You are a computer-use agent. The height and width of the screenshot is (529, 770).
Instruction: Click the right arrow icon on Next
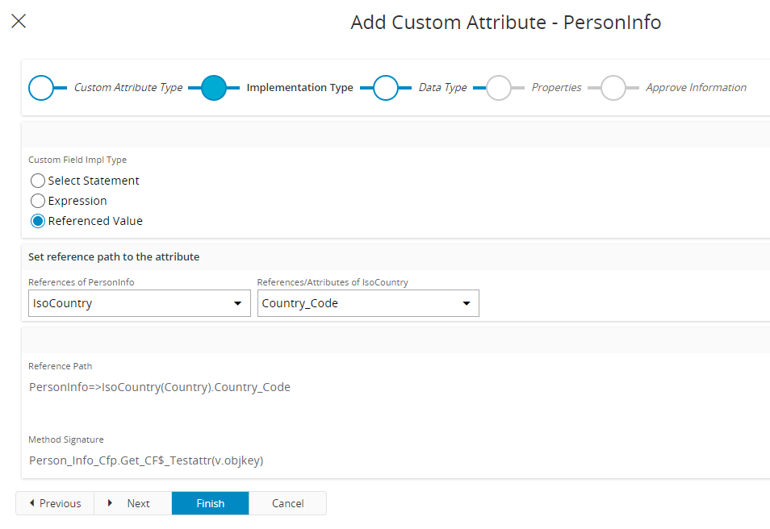click(111, 502)
